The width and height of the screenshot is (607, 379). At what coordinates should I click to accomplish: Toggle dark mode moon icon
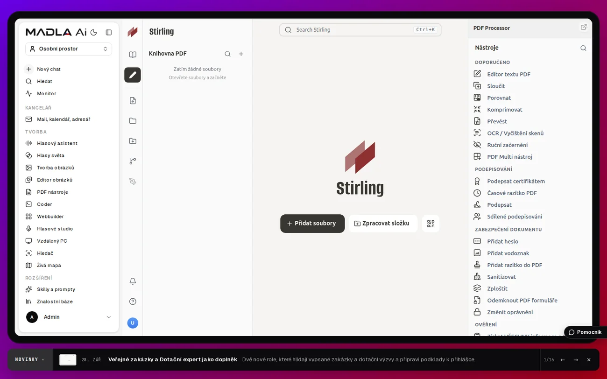(93, 32)
